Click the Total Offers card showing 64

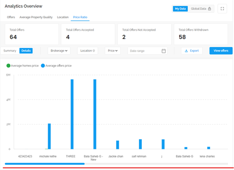point(32,34)
